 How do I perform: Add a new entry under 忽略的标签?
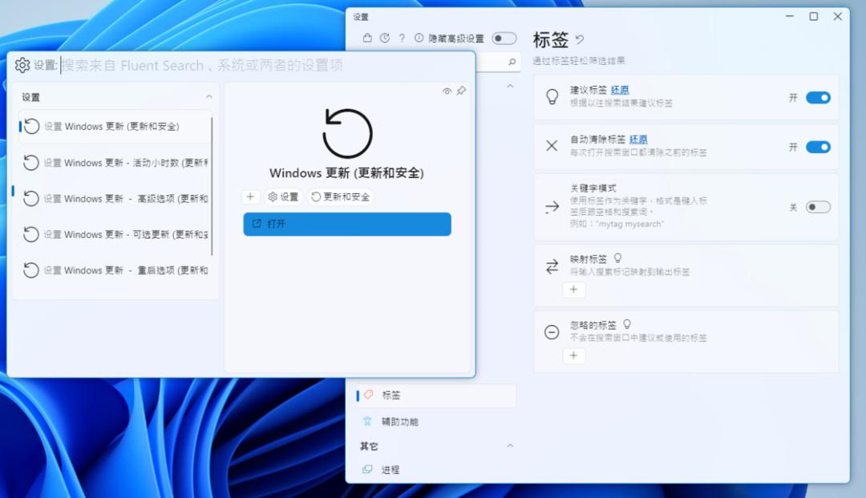[x=573, y=355]
